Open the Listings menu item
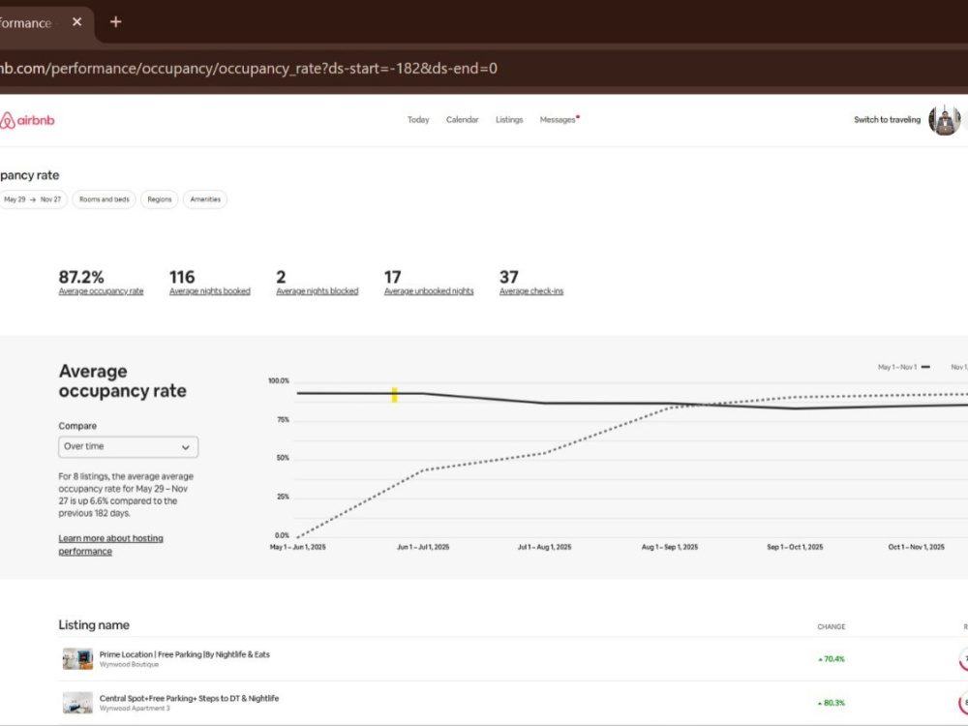Image resolution: width=968 pixels, height=726 pixels. pos(509,120)
